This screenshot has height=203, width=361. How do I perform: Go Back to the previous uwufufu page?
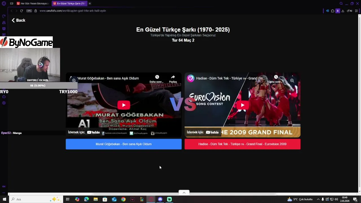[18, 20]
